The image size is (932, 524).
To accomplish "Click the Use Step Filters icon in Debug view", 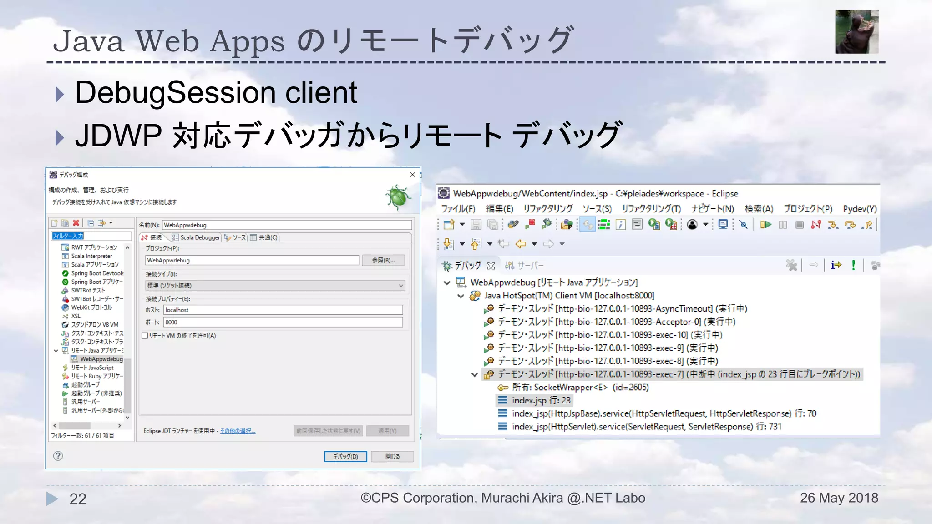I will (x=836, y=265).
